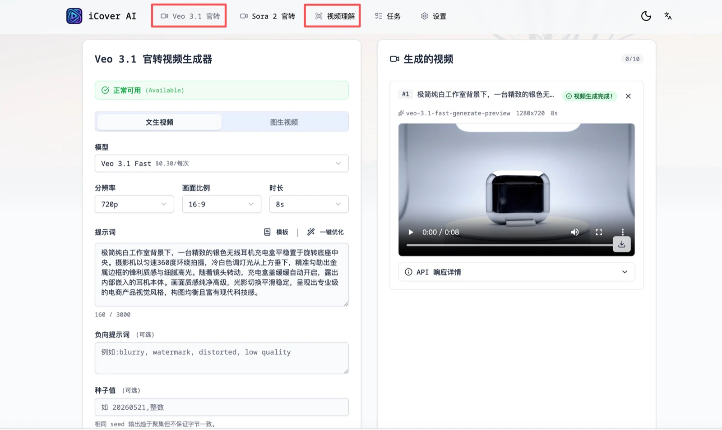Open the 16:9 aspect ratio dropdown
722x430 pixels.
[x=222, y=204]
